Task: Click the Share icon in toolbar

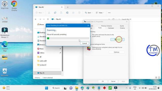Action: (73, 13)
